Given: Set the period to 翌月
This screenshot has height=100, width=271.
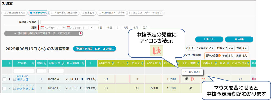Looking at the screenshot, I should [145, 28].
